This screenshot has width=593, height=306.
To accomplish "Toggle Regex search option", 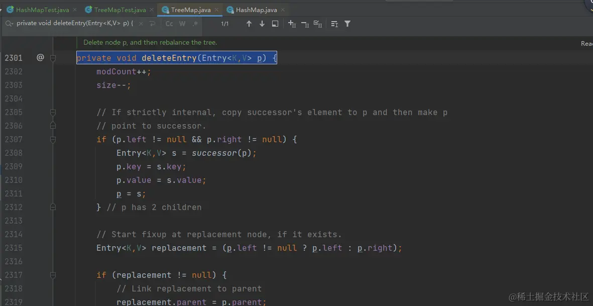I will pos(195,24).
